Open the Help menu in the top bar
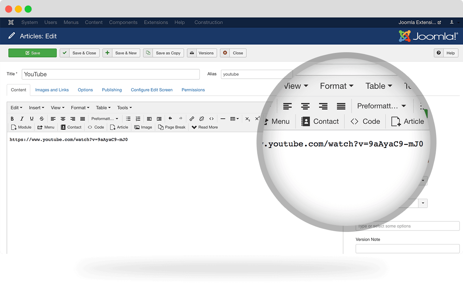 [180, 22]
